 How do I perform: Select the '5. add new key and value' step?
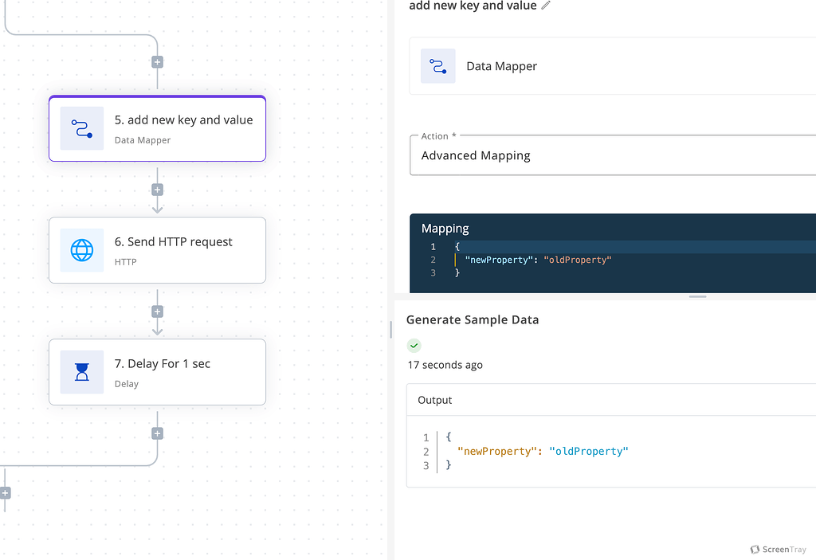183,128
